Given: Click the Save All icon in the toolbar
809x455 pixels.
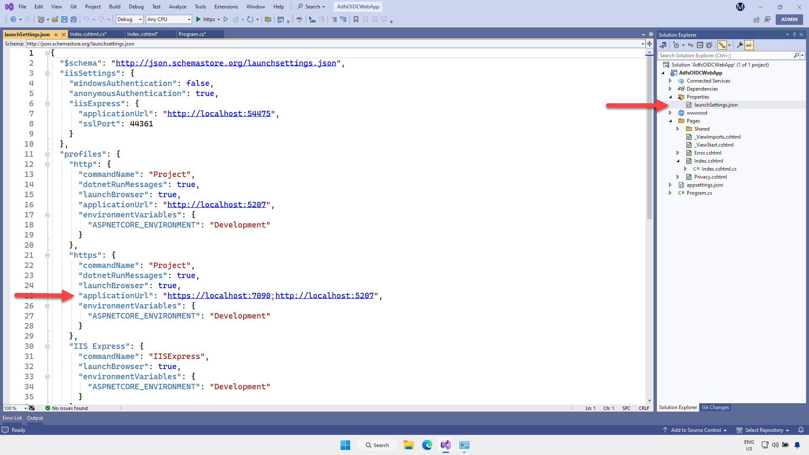Looking at the screenshot, I should click(x=74, y=19).
